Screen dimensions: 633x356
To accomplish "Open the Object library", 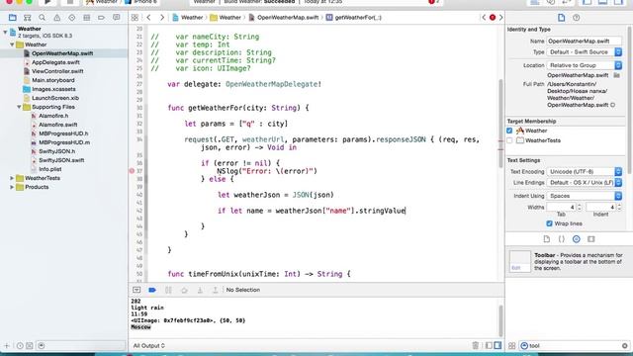I will point(576,239).
